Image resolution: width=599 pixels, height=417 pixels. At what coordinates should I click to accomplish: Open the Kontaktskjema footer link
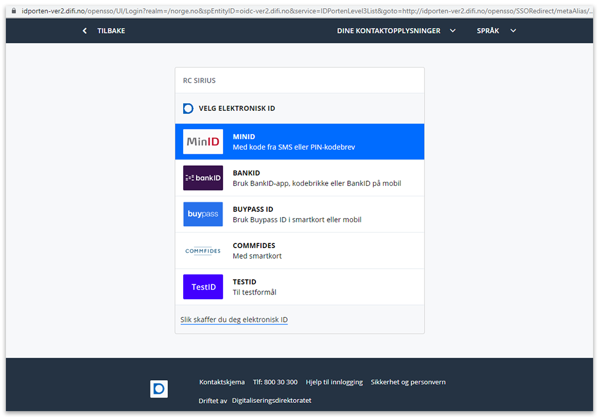[222, 382]
